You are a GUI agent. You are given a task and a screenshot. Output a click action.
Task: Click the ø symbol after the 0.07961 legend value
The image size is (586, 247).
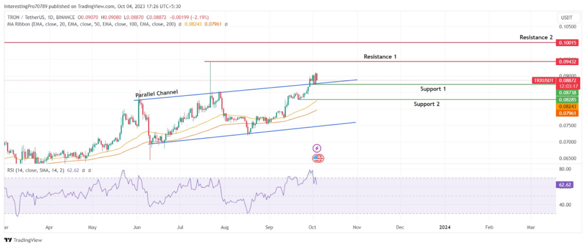click(x=226, y=24)
